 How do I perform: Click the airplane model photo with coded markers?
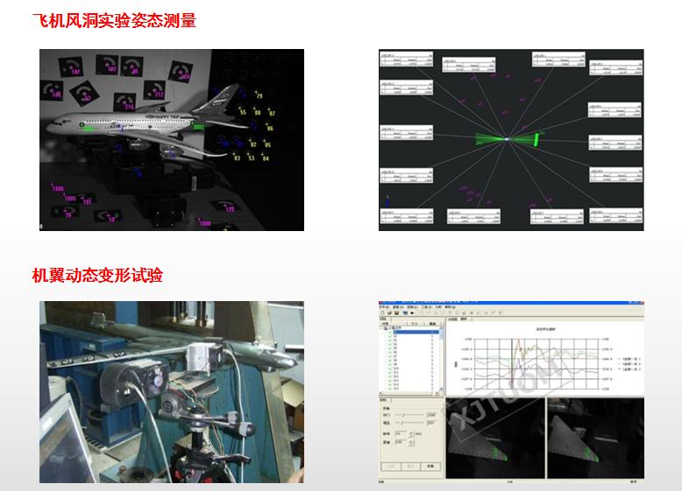[x=172, y=140]
